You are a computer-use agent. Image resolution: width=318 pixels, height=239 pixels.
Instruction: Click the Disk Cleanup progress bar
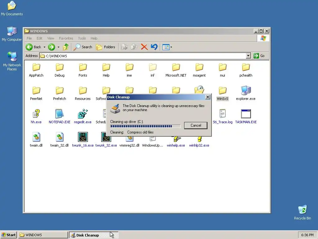click(145, 126)
